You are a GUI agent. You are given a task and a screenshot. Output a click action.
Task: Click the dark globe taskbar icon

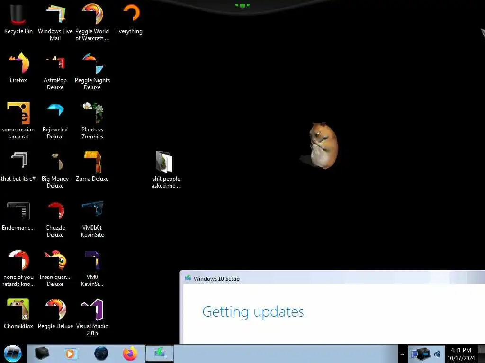click(101, 354)
